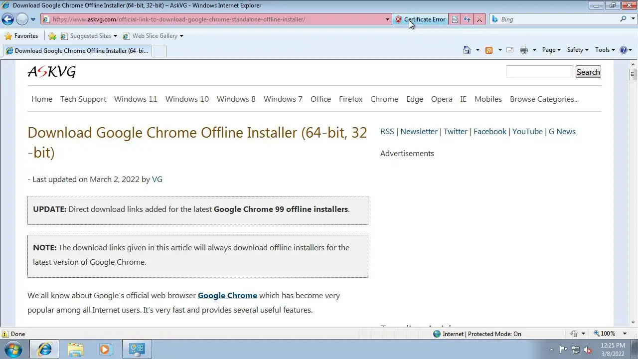The height and width of the screenshot is (359, 638).
Task: Open the Office category link
Action: click(x=320, y=99)
